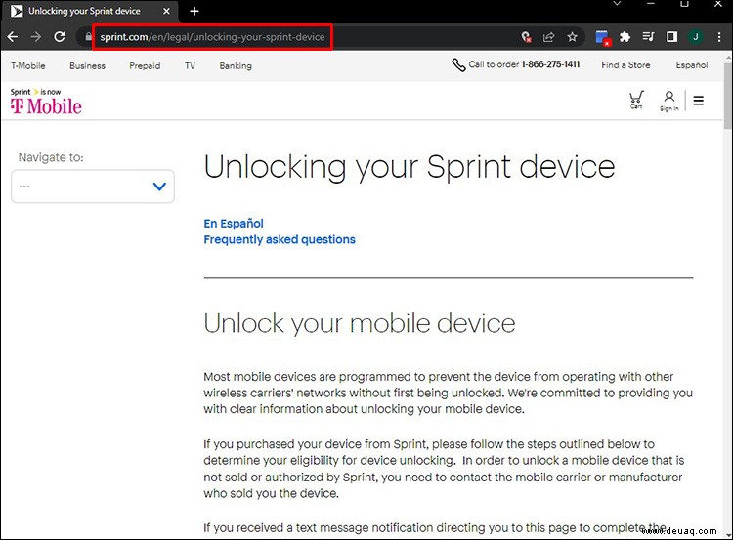Click the paragraph starting If you purchased your device
Screen dimensions: 733x540
444,469
